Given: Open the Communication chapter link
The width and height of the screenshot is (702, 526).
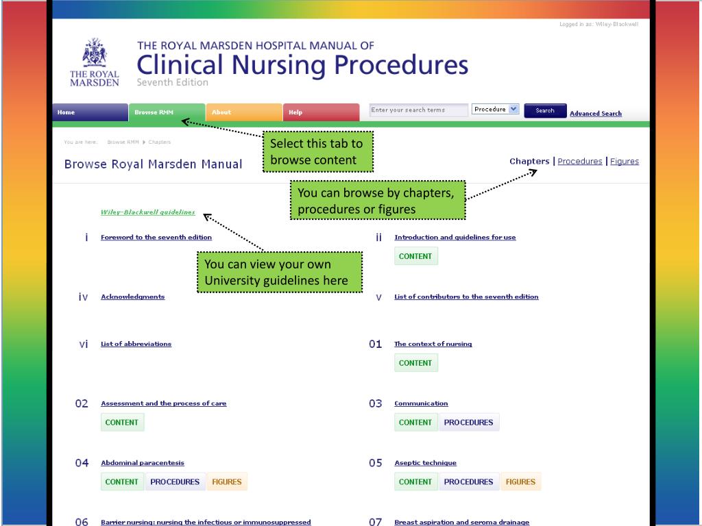Looking at the screenshot, I should click(x=421, y=403).
